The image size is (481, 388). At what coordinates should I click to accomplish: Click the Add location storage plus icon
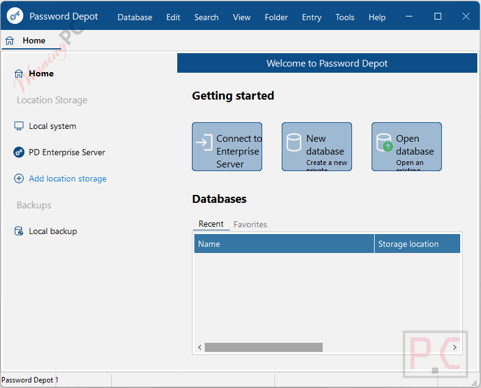click(19, 178)
